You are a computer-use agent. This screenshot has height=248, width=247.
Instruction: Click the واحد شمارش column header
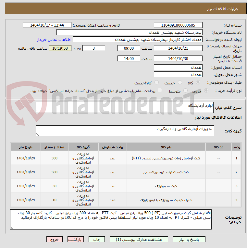[112, 147]
